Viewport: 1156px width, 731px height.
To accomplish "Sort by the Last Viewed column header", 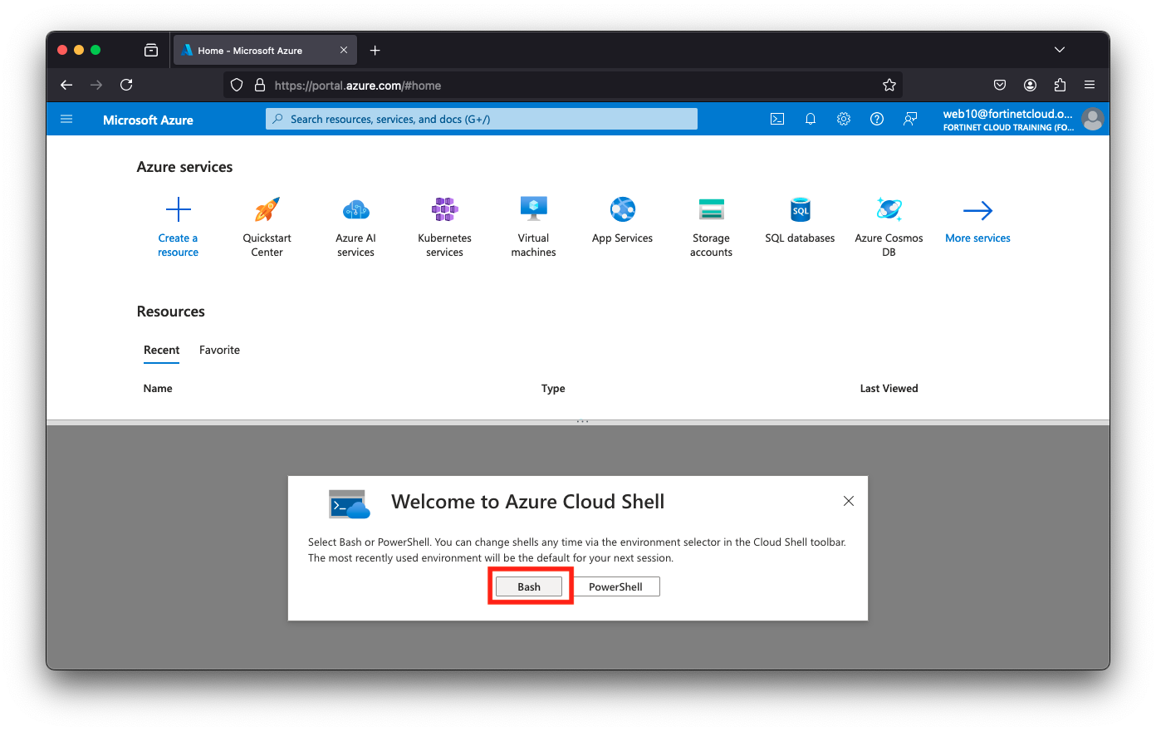I will pos(889,389).
